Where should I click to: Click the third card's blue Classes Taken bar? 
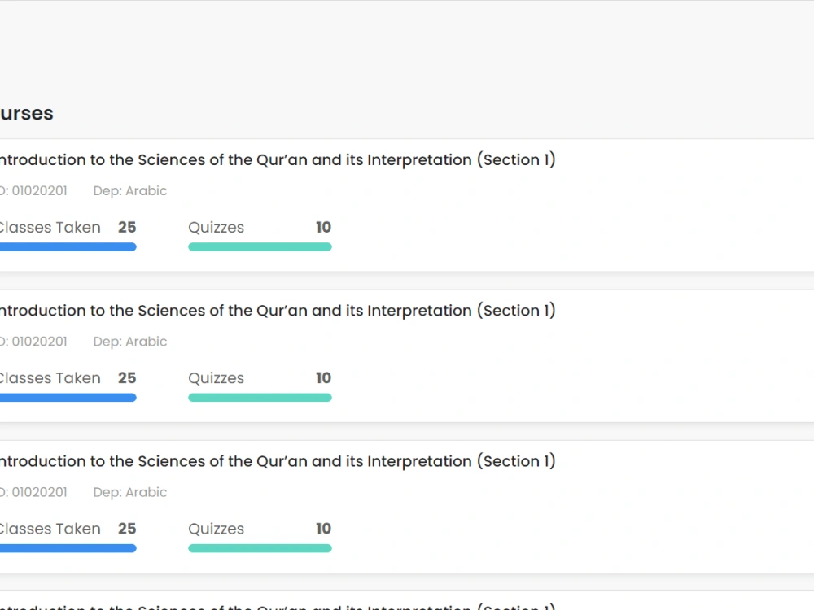pyautogui.click(x=68, y=548)
